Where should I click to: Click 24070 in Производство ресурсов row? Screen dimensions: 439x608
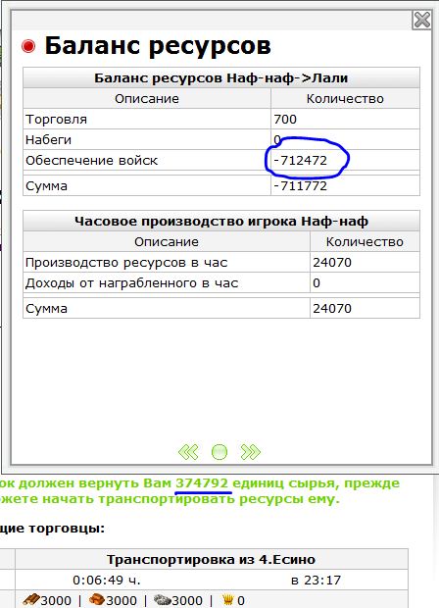coord(332,263)
